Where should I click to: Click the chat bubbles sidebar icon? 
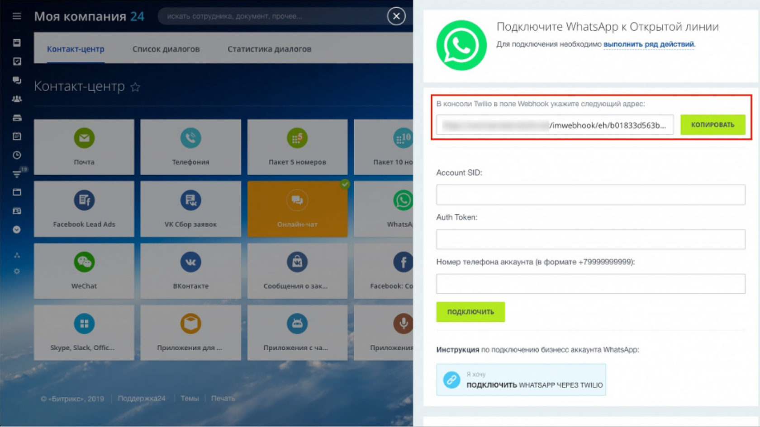click(17, 80)
